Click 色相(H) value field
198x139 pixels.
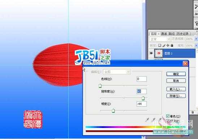pos(142,79)
